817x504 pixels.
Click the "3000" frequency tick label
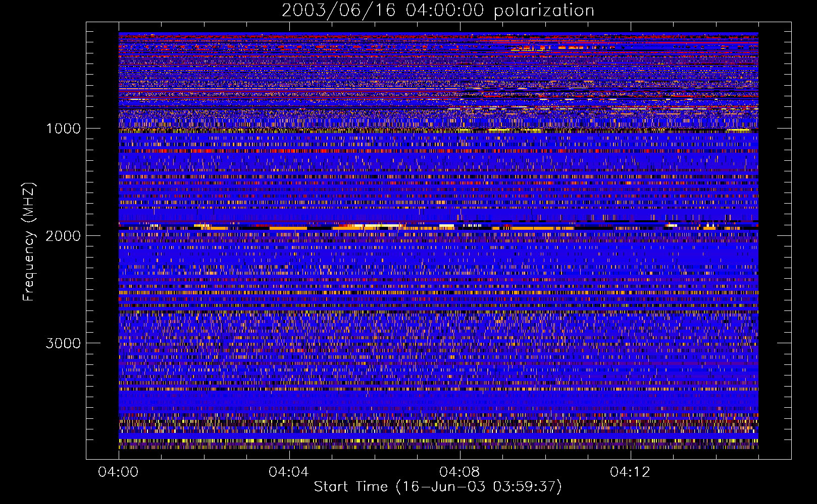(x=63, y=343)
